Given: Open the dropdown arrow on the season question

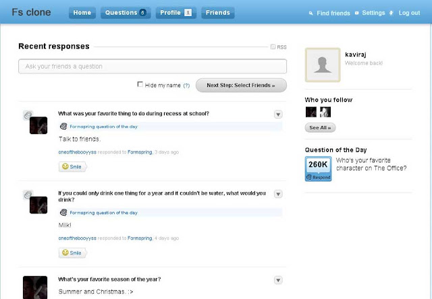Looking at the screenshot, I should (x=278, y=280).
